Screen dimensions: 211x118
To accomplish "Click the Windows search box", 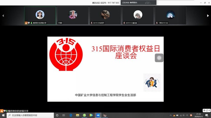I will click(30, 115).
